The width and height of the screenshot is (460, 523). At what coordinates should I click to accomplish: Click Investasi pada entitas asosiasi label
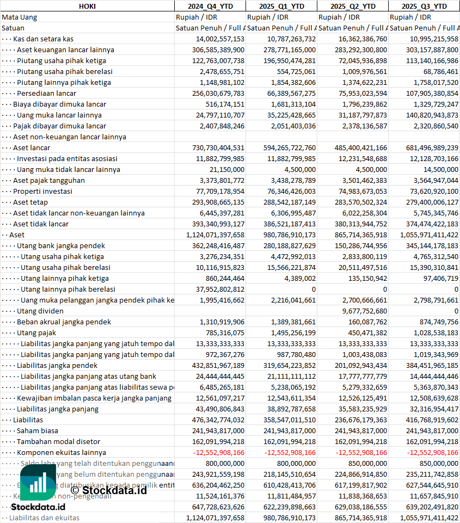67,159
